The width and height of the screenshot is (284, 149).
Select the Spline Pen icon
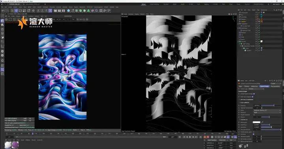[73, 11]
